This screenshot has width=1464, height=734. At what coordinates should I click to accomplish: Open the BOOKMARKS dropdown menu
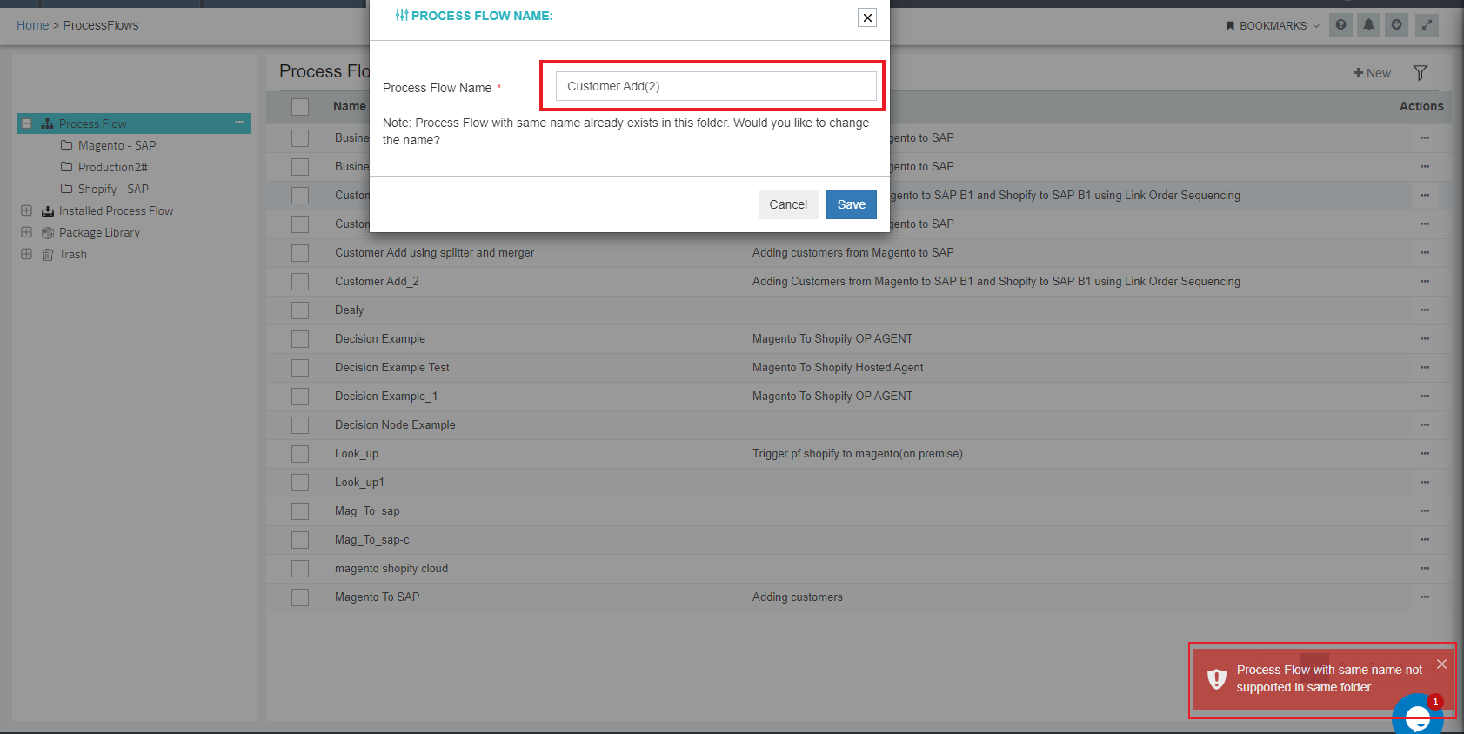tap(1273, 26)
